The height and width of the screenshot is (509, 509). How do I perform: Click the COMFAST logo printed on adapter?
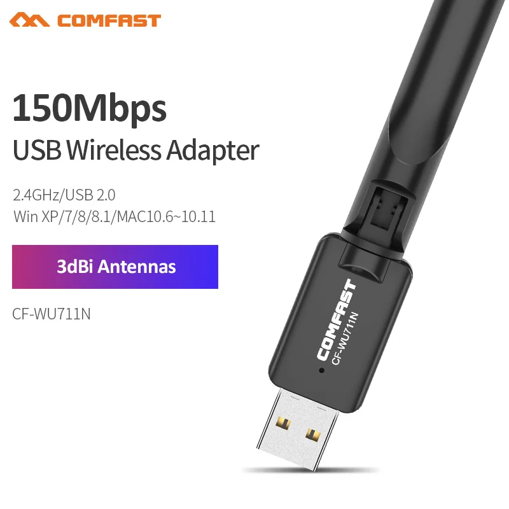tap(336, 320)
